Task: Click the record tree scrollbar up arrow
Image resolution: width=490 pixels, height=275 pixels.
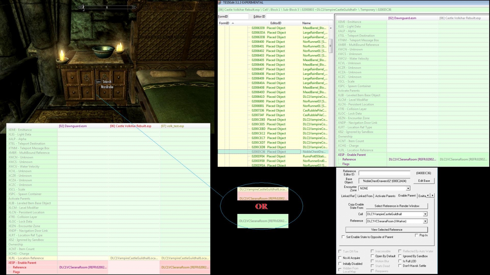Action: [331, 28]
